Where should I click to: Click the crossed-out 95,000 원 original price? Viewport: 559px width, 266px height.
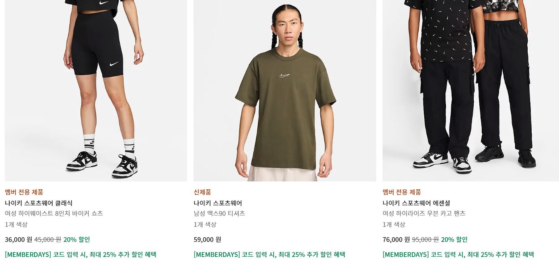click(425, 240)
